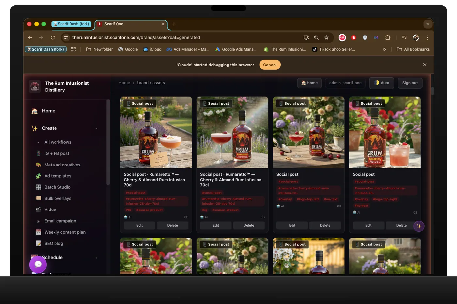Open the media controls icon in toolbar
This screenshot has width=457, height=304.
click(405, 37)
